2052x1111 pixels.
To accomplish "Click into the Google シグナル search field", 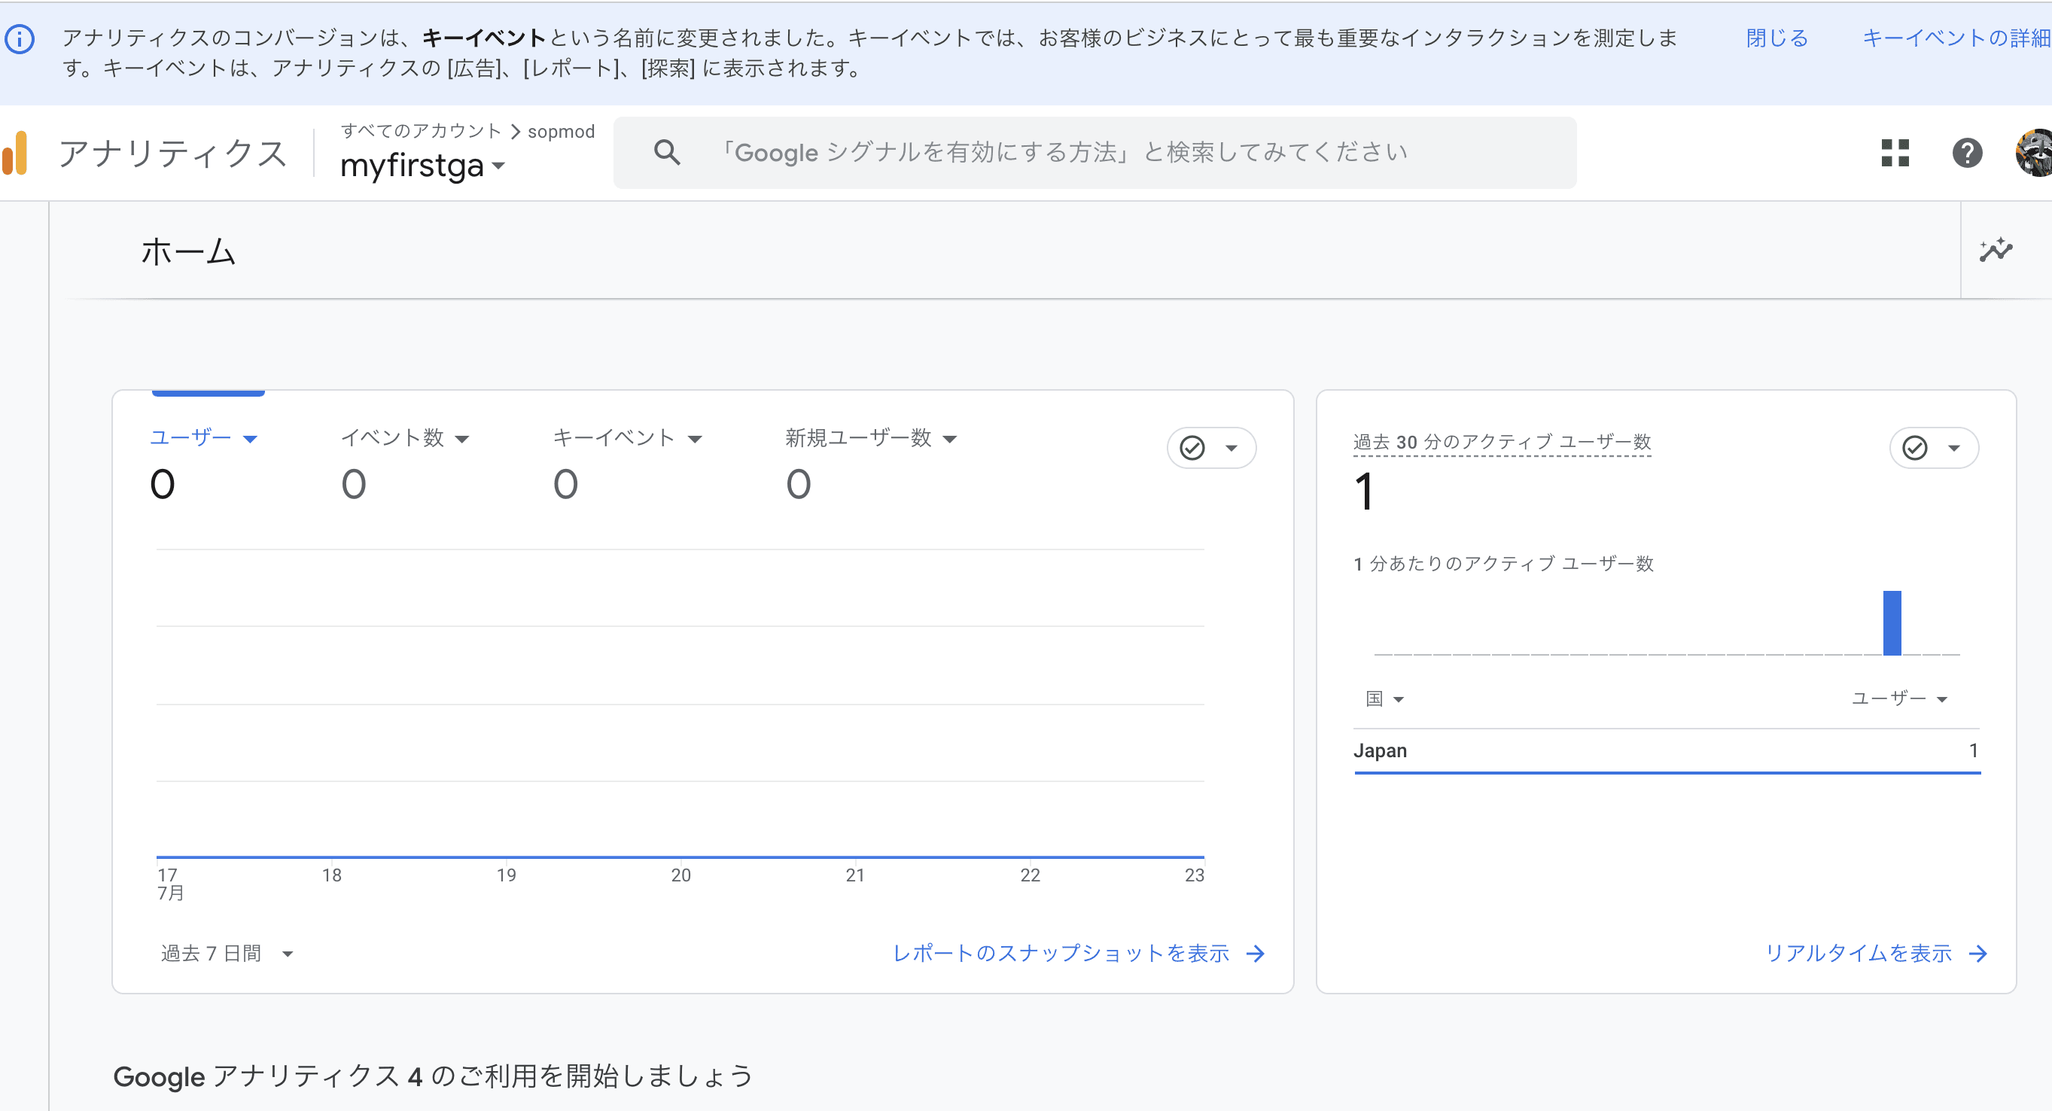I will point(1067,153).
